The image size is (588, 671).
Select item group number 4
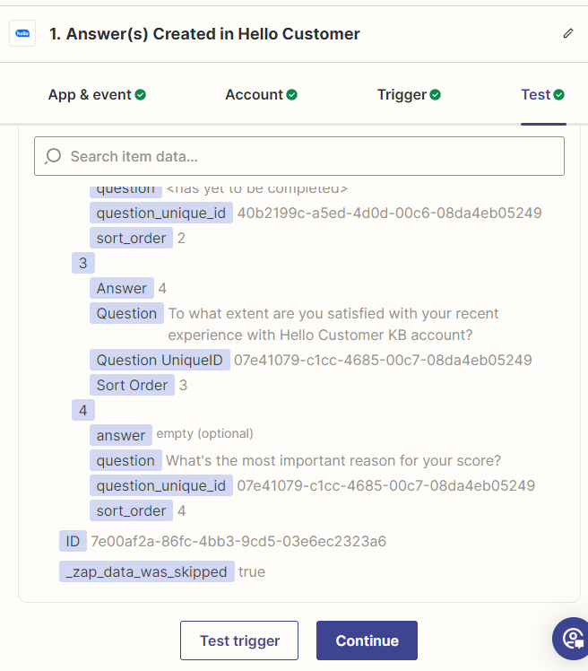83,410
